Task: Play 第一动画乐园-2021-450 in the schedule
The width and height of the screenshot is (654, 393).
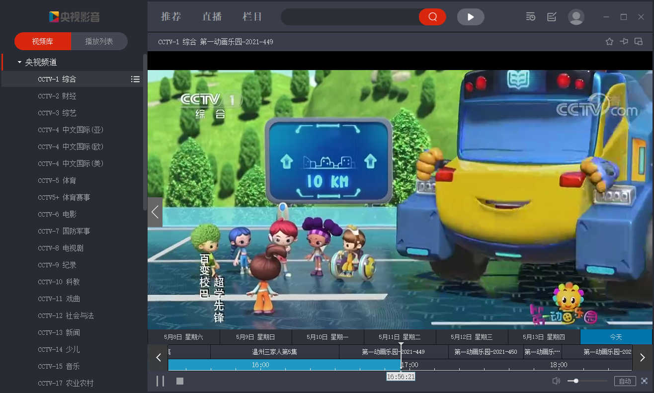Action: pos(486,352)
